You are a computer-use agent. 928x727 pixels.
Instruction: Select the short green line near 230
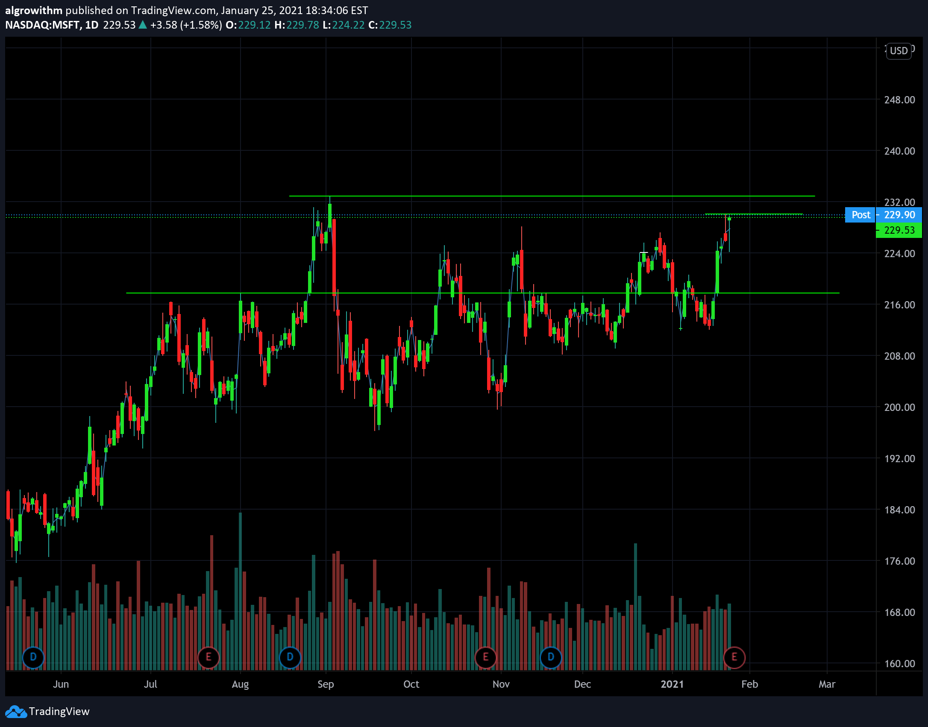(754, 214)
